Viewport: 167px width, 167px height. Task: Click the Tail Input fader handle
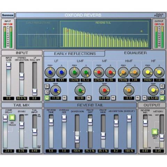[34, 132]
